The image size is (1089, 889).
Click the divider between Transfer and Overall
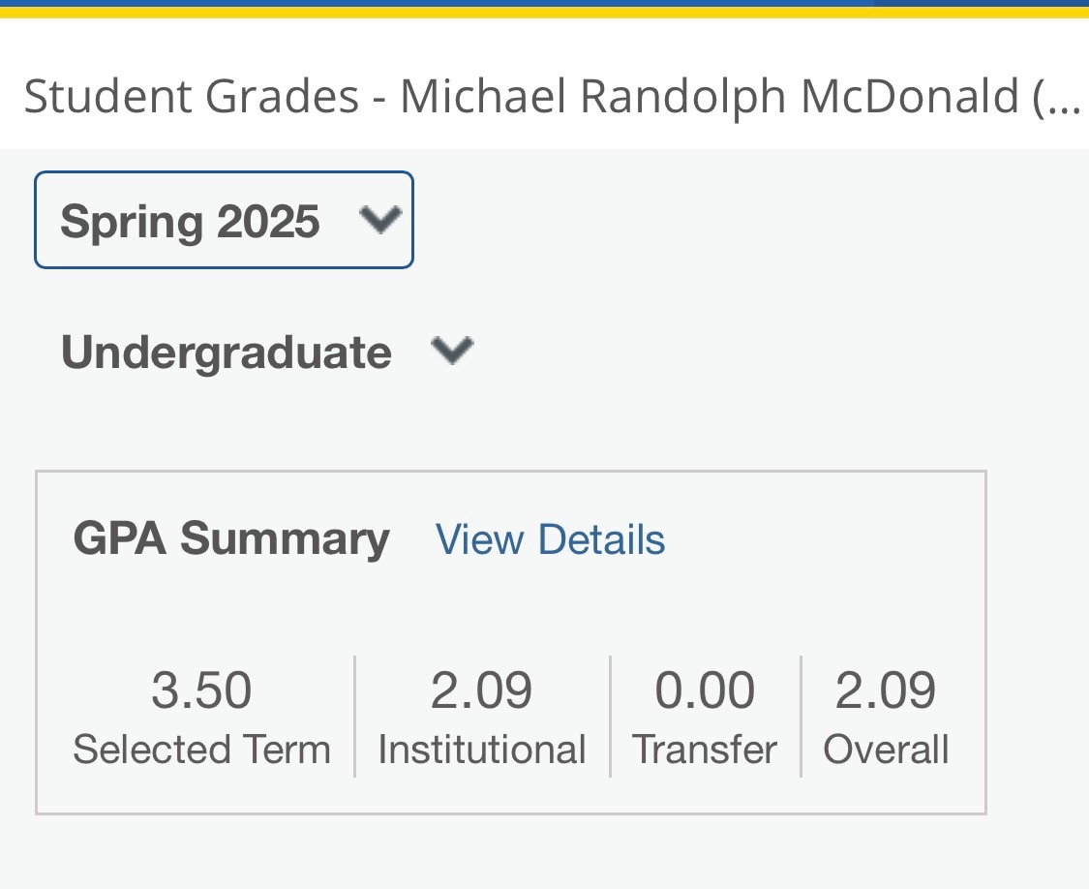[x=802, y=717]
